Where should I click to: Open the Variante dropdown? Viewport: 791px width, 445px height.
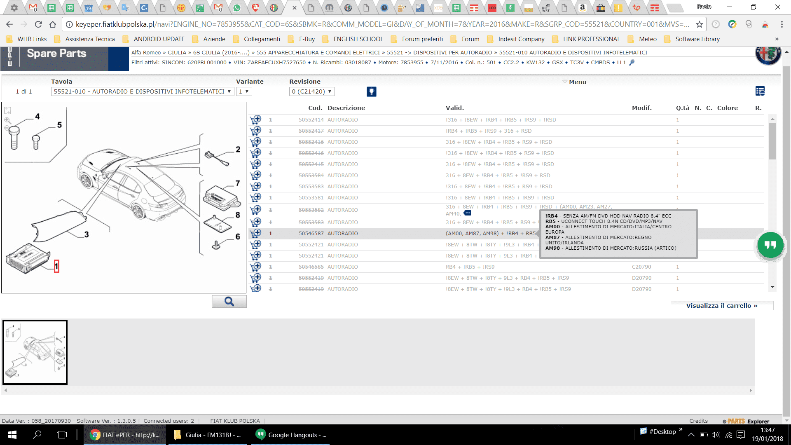(x=244, y=91)
